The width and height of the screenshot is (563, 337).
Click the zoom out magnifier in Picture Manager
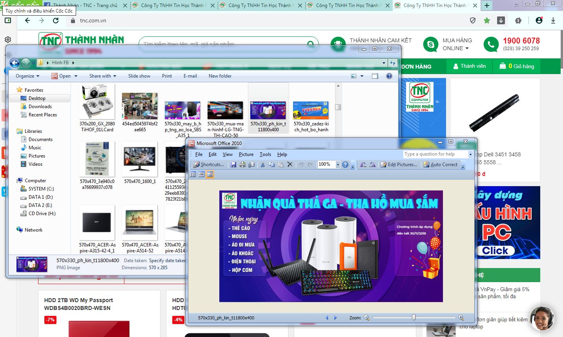click(x=366, y=318)
